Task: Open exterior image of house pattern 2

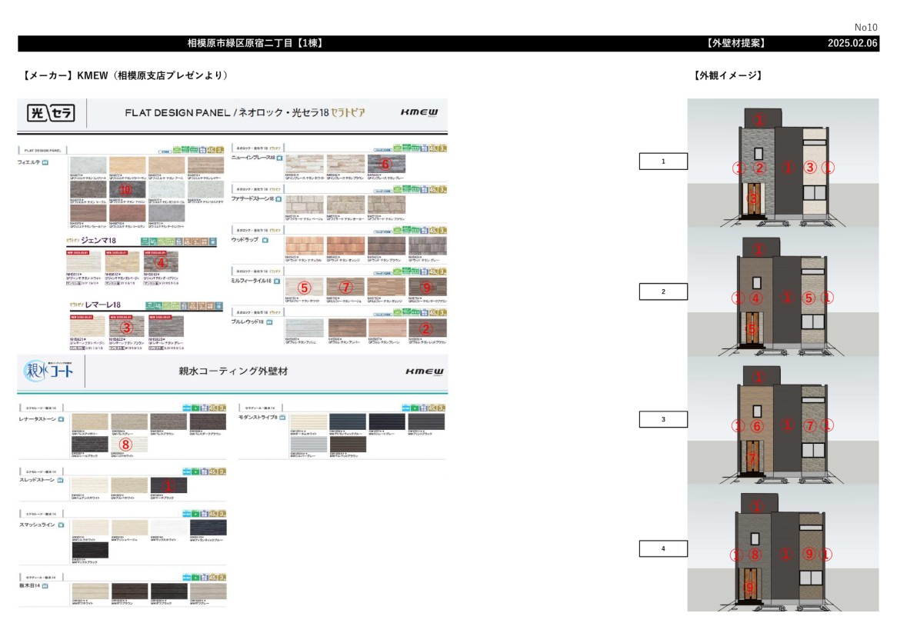Action: [782, 292]
